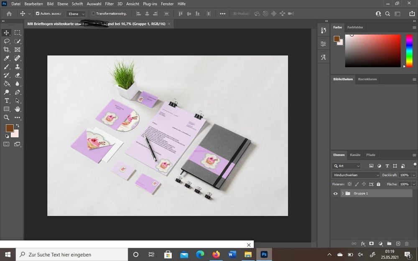Switch to the Kanäle tab

[355, 155]
